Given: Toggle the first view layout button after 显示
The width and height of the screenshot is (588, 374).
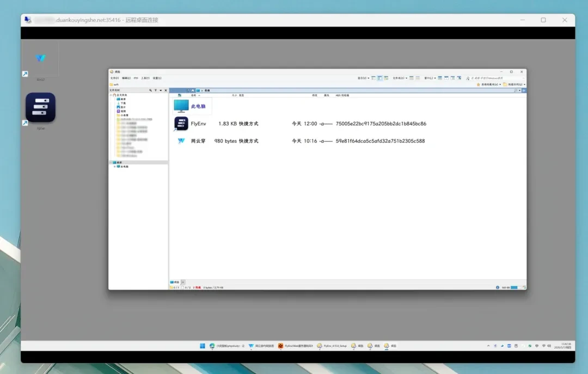Looking at the screenshot, I should (x=373, y=78).
